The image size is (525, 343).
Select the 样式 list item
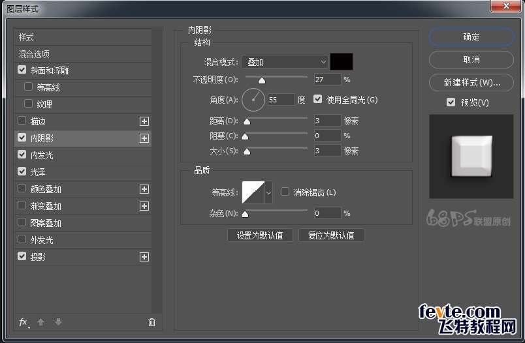(83, 37)
